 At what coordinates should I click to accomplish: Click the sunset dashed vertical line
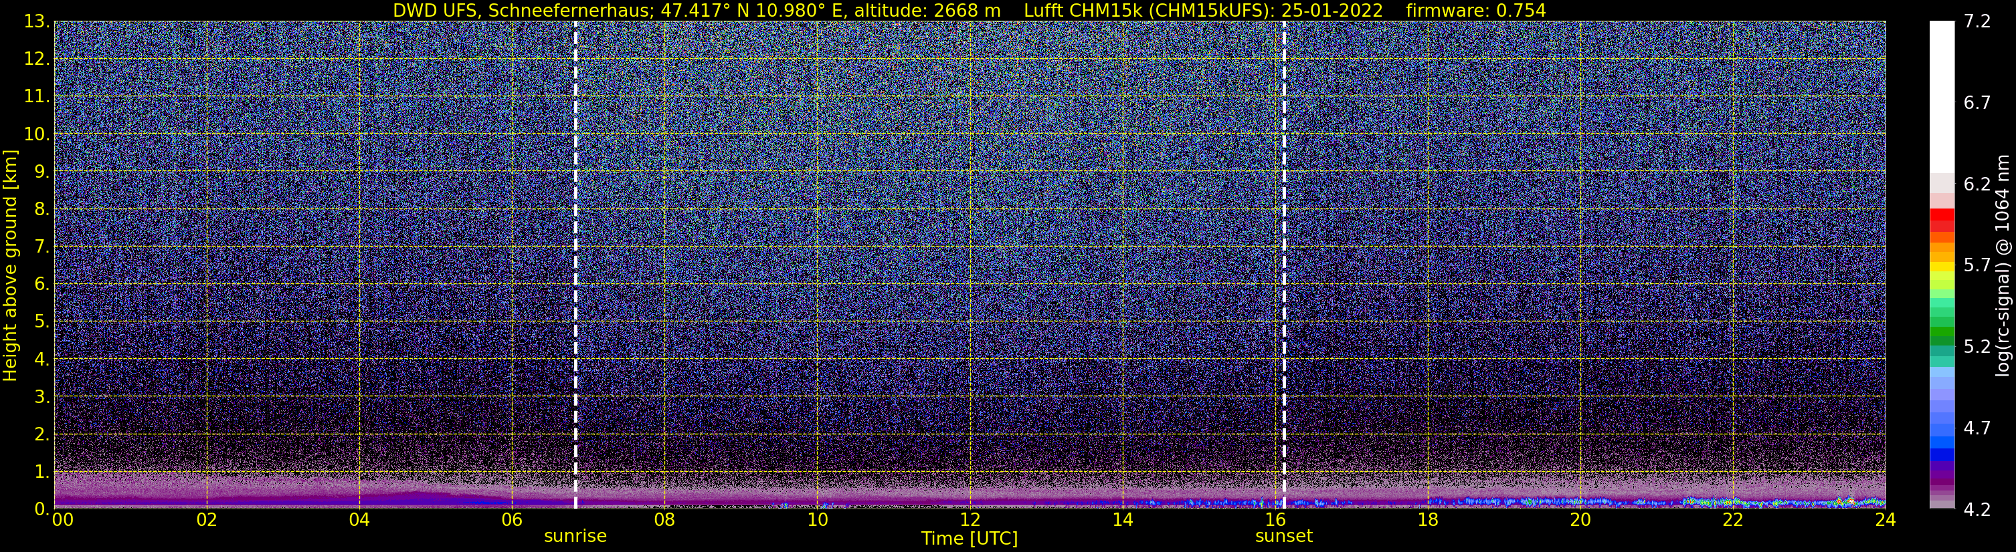1284,264
